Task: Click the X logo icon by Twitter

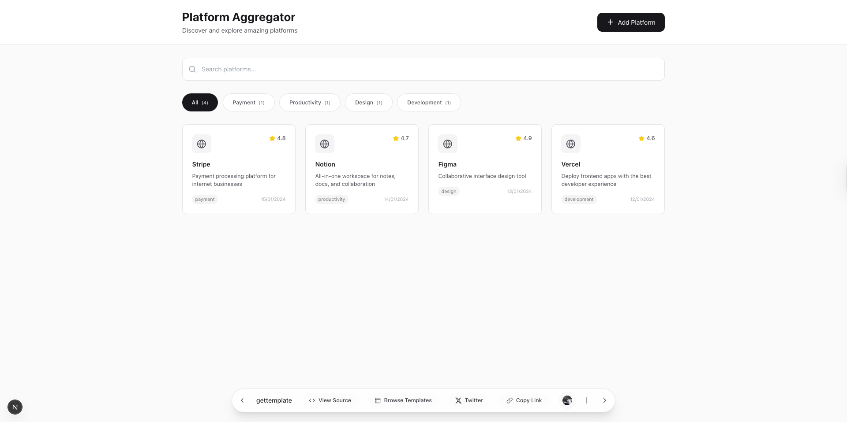Action: [458, 400]
